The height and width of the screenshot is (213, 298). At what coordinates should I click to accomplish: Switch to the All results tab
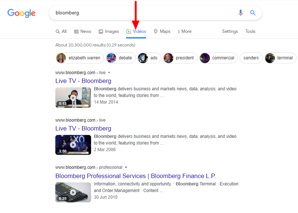(x=61, y=31)
